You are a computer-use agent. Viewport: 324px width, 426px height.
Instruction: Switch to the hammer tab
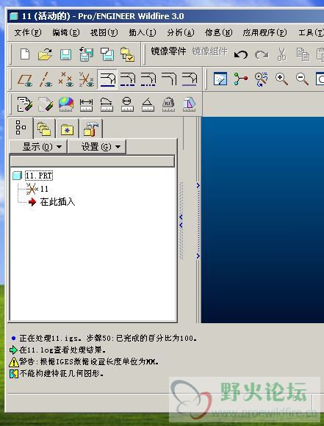[91, 129]
